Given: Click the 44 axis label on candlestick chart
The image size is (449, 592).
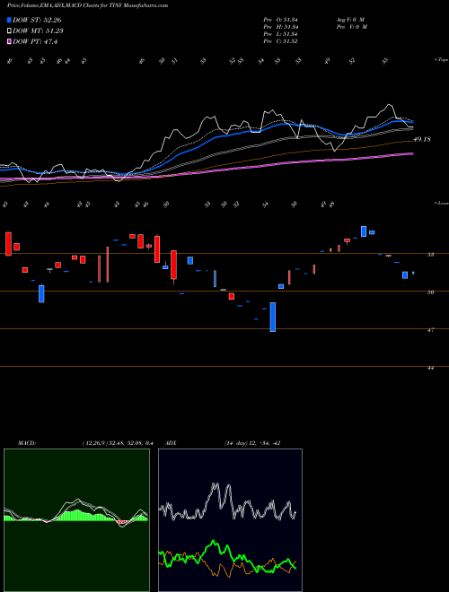Looking at the screenshot, I should pos(430,368).
